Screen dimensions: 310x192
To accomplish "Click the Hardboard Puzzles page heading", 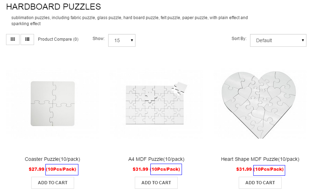I will [53, 7].
